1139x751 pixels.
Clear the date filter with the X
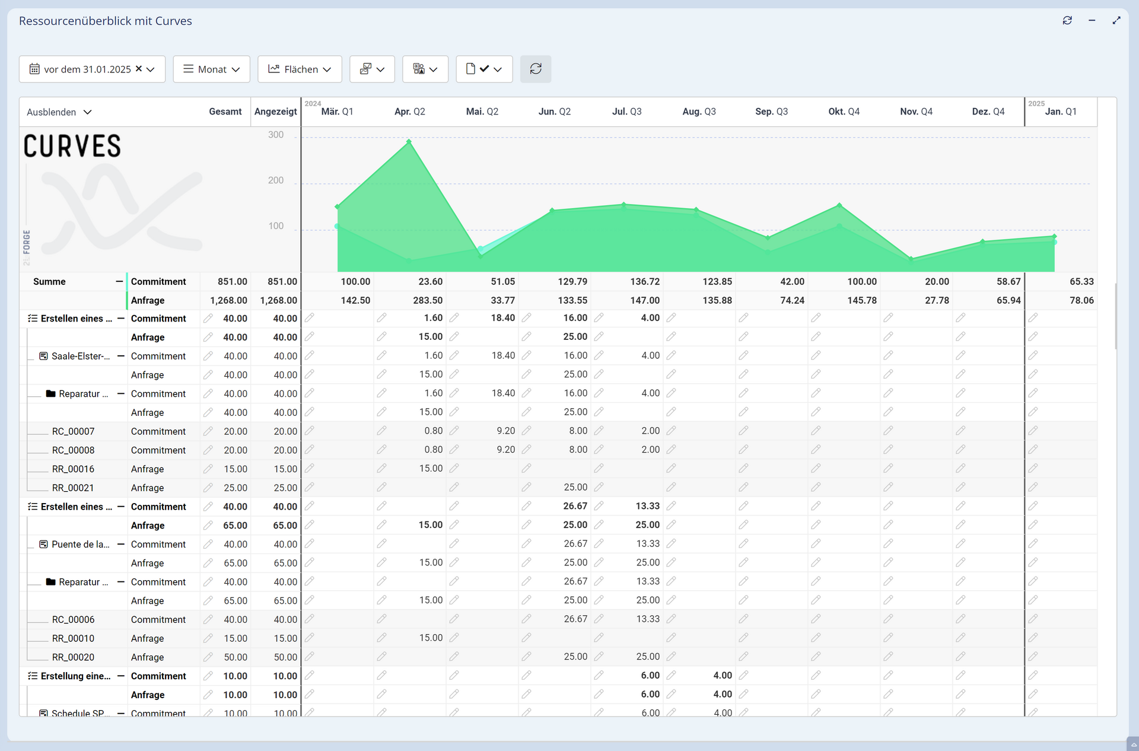click(138, 69)
